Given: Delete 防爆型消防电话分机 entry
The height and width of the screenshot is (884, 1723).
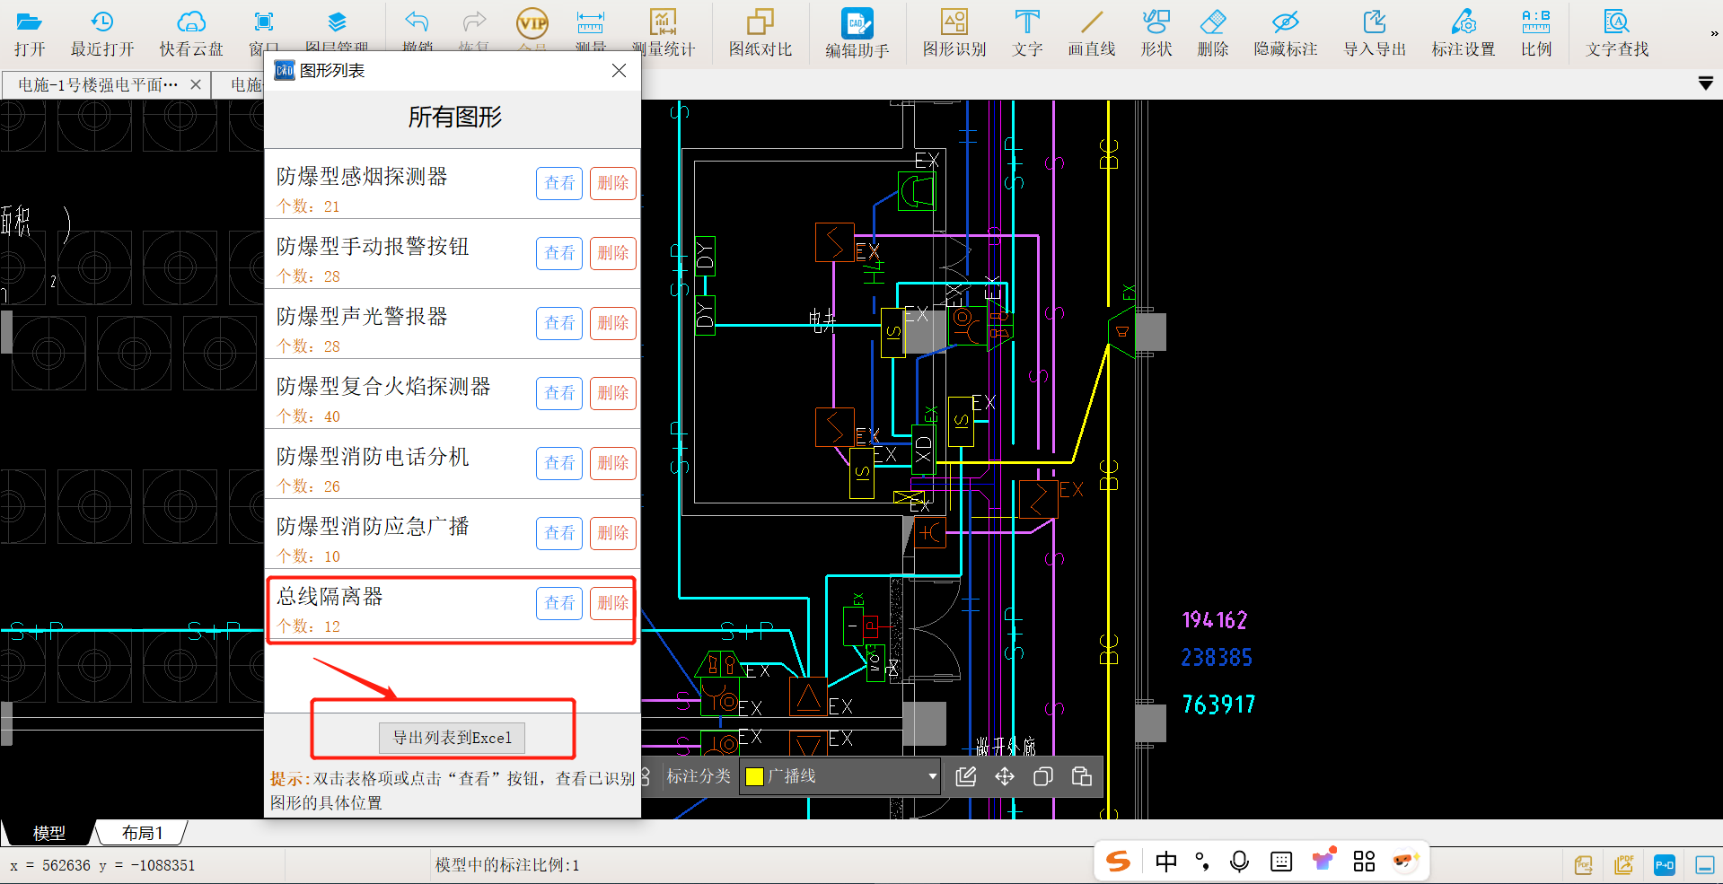Looking at the screenshot, I should click(x=613, y=463).
